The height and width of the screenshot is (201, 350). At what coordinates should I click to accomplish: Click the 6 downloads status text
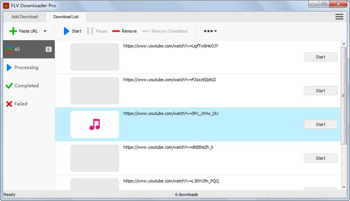click(x=187, y=195)
